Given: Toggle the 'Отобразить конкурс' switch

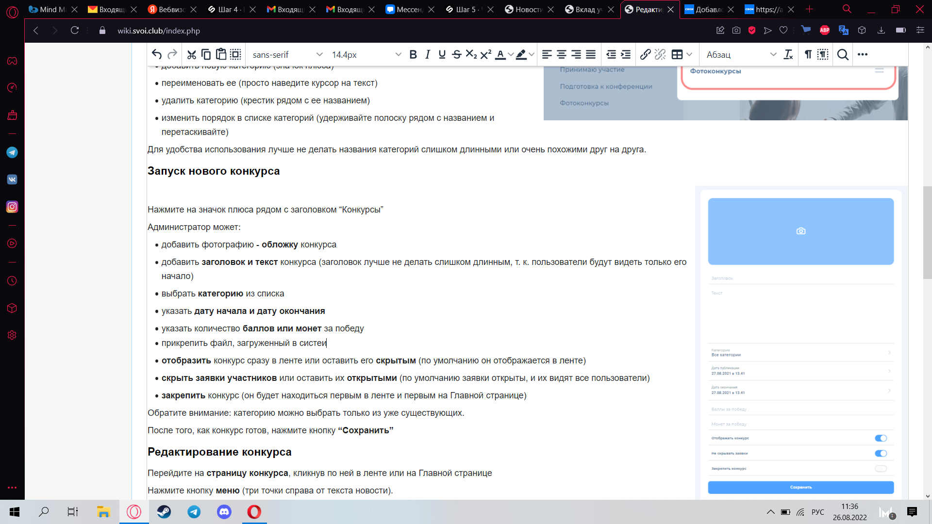Looking at the screenshot, I should (x=881, y=438).
